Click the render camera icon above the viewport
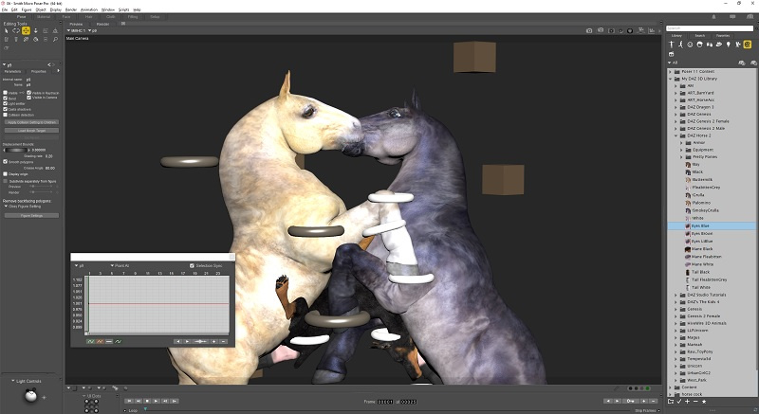Image resolution: width=759 pixels, height=414 pixels. (x=589, y=30)
